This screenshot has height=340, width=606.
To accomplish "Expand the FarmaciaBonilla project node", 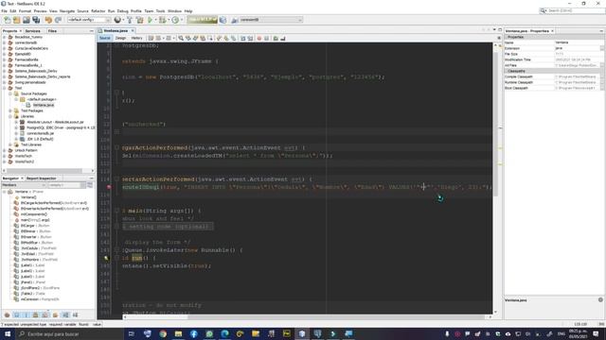I will pyautogui.click(x=5, y=59).
